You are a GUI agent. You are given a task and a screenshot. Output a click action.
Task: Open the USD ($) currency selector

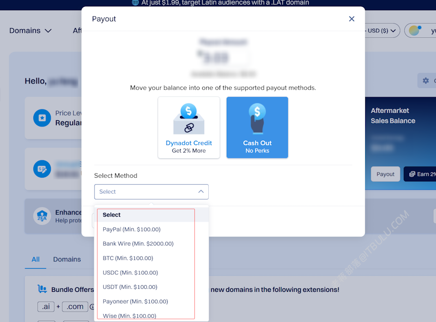click(x=381, y=31)
